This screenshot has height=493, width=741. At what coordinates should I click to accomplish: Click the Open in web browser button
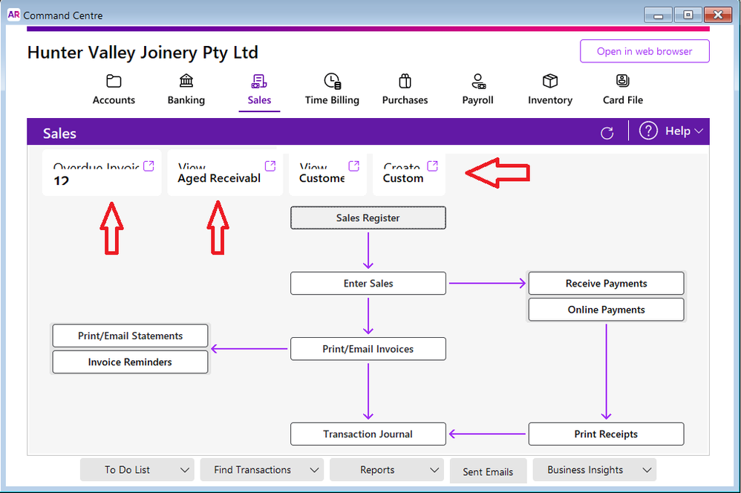pos(644,51)
